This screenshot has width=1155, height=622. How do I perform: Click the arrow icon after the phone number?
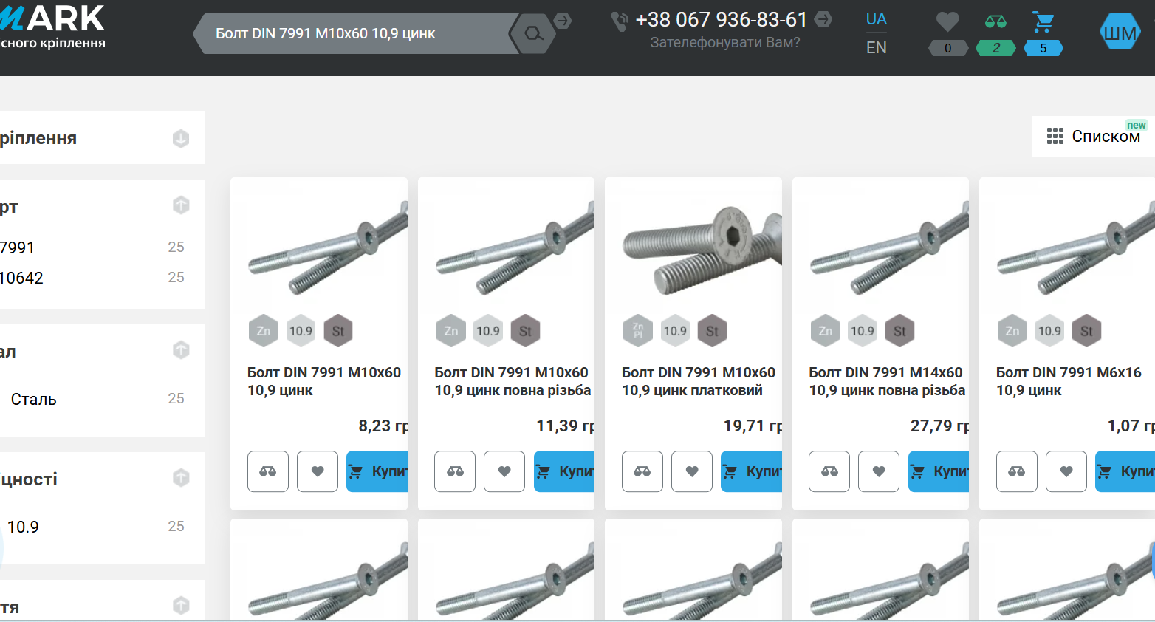[823, 19]
